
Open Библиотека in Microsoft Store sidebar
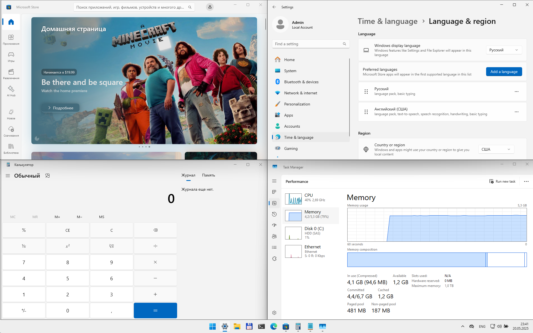[x=11, y=149]
